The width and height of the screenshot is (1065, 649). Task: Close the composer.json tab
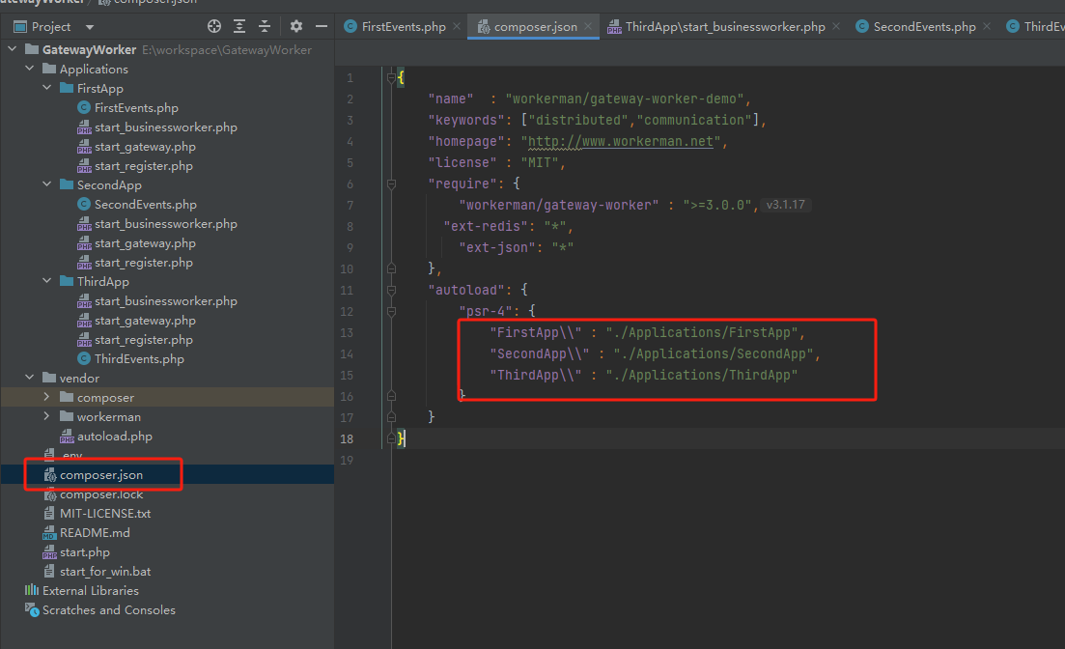[588, 26]
